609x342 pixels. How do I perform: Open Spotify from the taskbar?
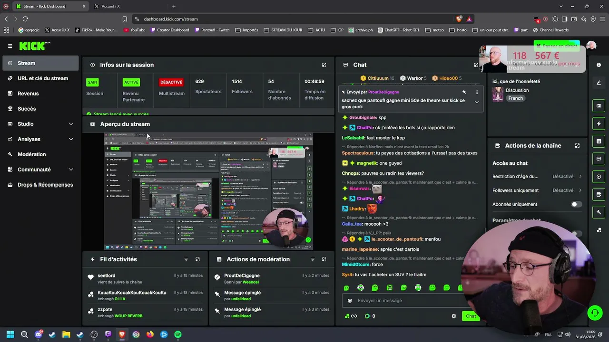[x=178, y=334]
